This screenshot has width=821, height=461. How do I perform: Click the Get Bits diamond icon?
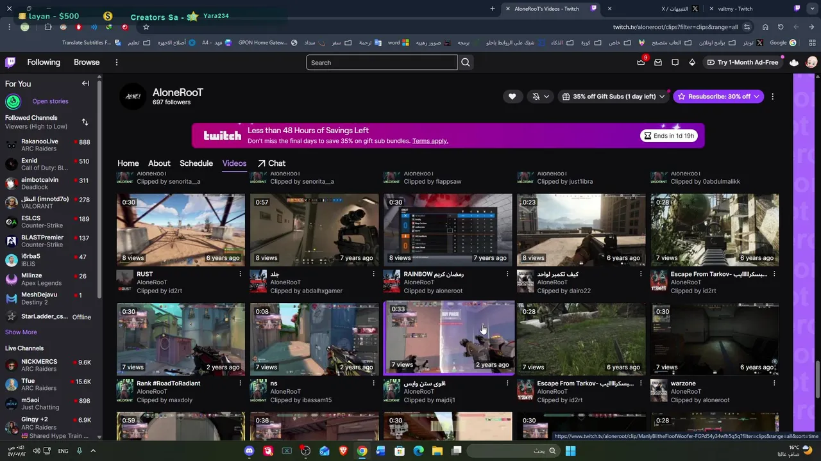click(692, 62)
